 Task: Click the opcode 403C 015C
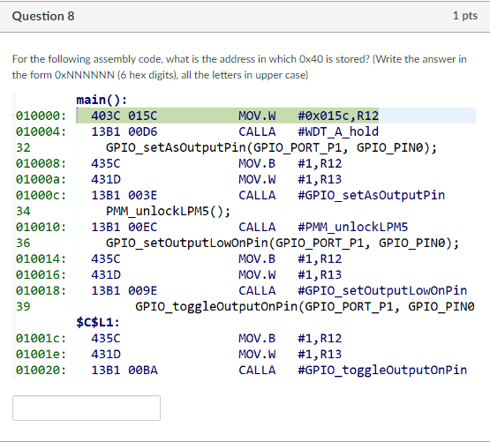point(124,116)
